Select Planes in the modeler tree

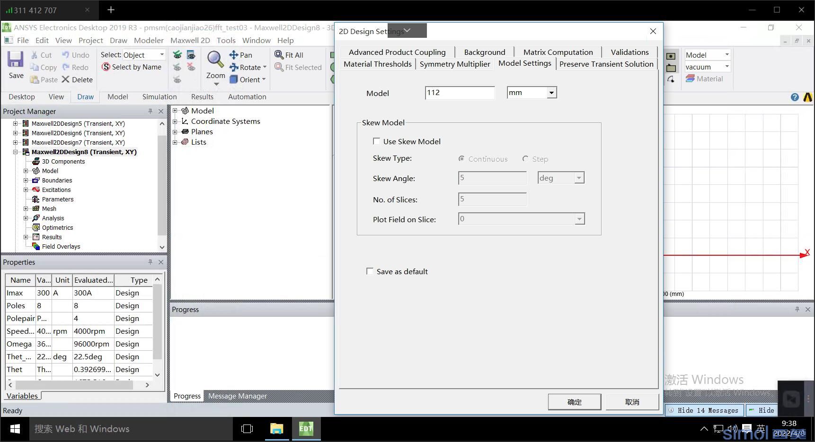point(202,131)
